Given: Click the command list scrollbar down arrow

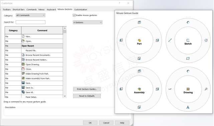Looking at the screenshot, I should coord(65,96).
